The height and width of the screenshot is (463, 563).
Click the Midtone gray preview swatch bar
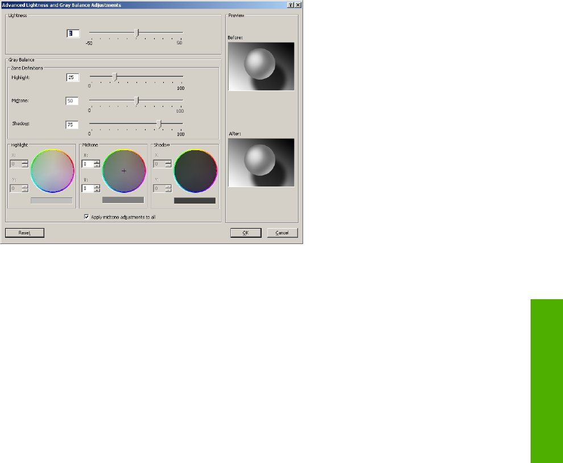coord(123,200)
